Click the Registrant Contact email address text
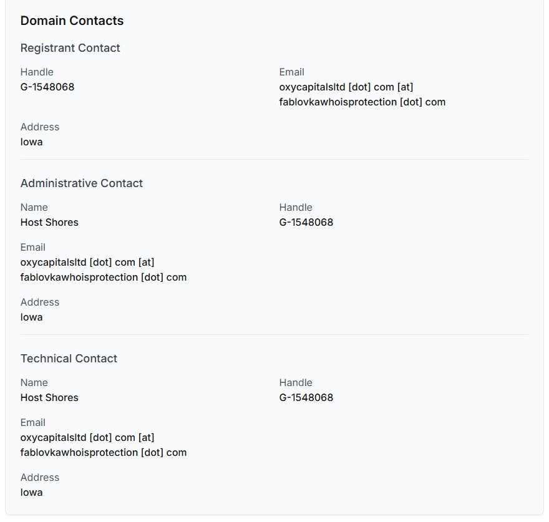The height and width of the screenshot is (522, 549). coord(362,94)
